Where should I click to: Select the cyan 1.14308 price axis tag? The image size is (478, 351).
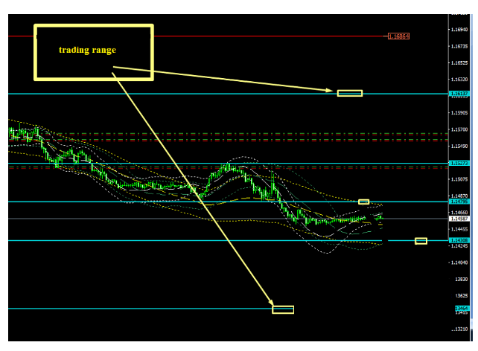coord(460,241)
